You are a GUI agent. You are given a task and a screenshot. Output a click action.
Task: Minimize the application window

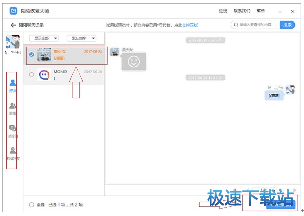click(280, 12)
